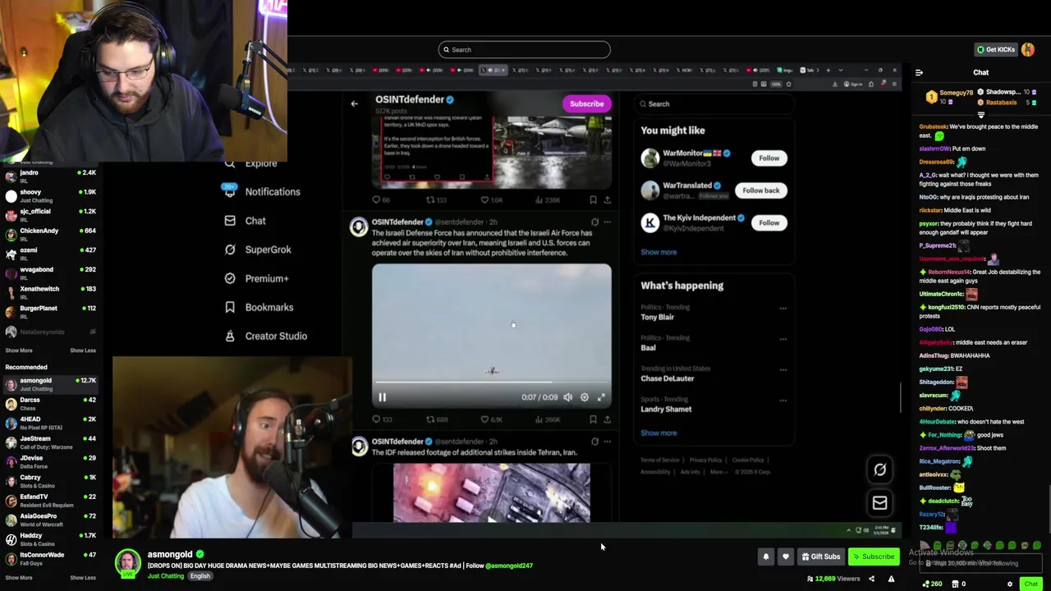Open Creator Studio in the X sidebar

click(265, 336)
